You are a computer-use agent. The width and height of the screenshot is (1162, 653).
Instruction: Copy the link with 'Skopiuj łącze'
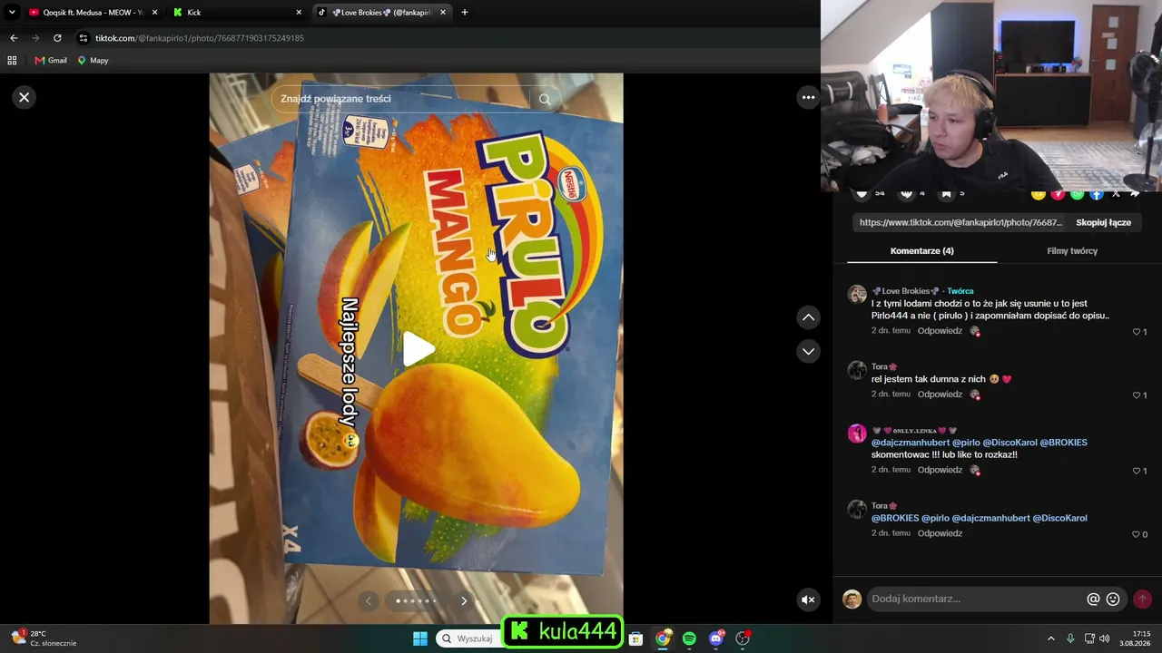tap(1103, 222)
